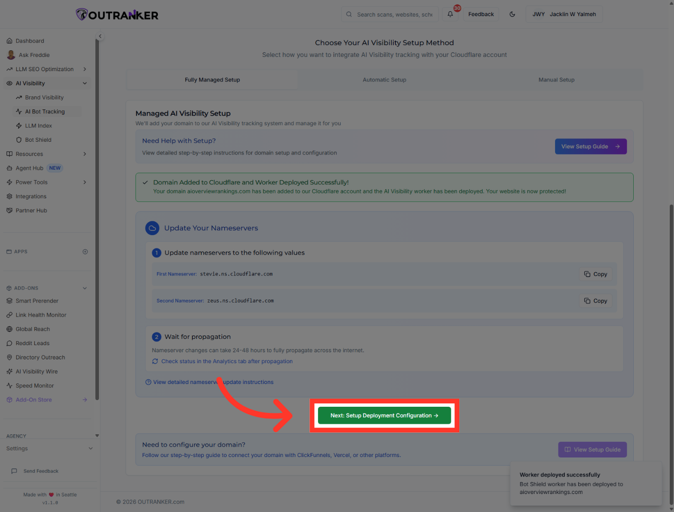Click the cloud icon beside Update Your Nameservers
This screenshot has height=512, width=674.
pos(152,229)
